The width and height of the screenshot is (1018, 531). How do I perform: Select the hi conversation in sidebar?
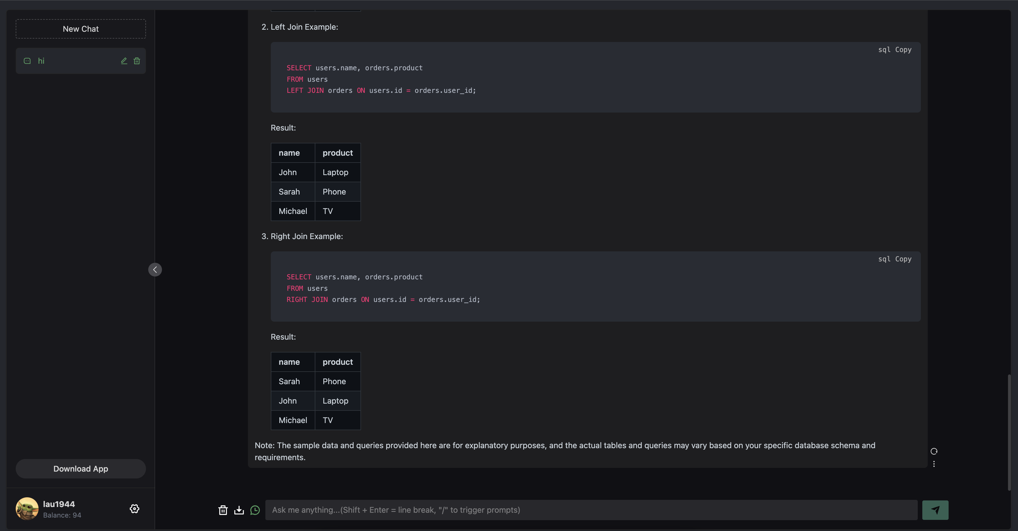click(71, 61)
